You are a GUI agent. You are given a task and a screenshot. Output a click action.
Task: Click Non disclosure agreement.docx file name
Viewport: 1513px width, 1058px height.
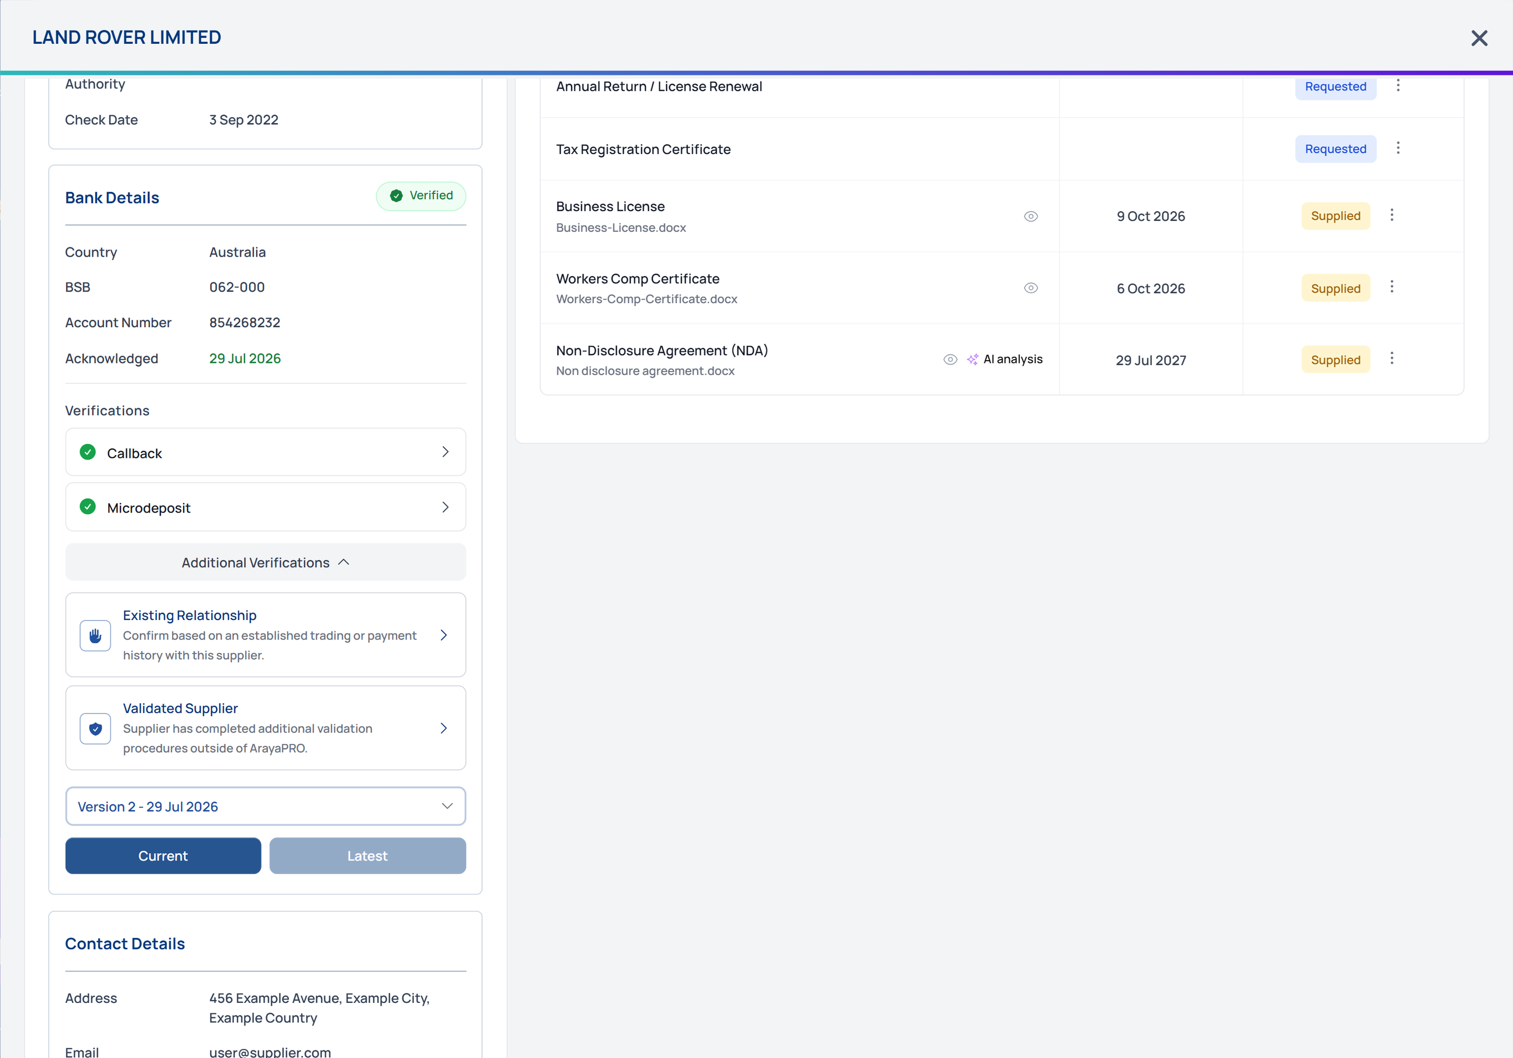click(x=645, y=371)
